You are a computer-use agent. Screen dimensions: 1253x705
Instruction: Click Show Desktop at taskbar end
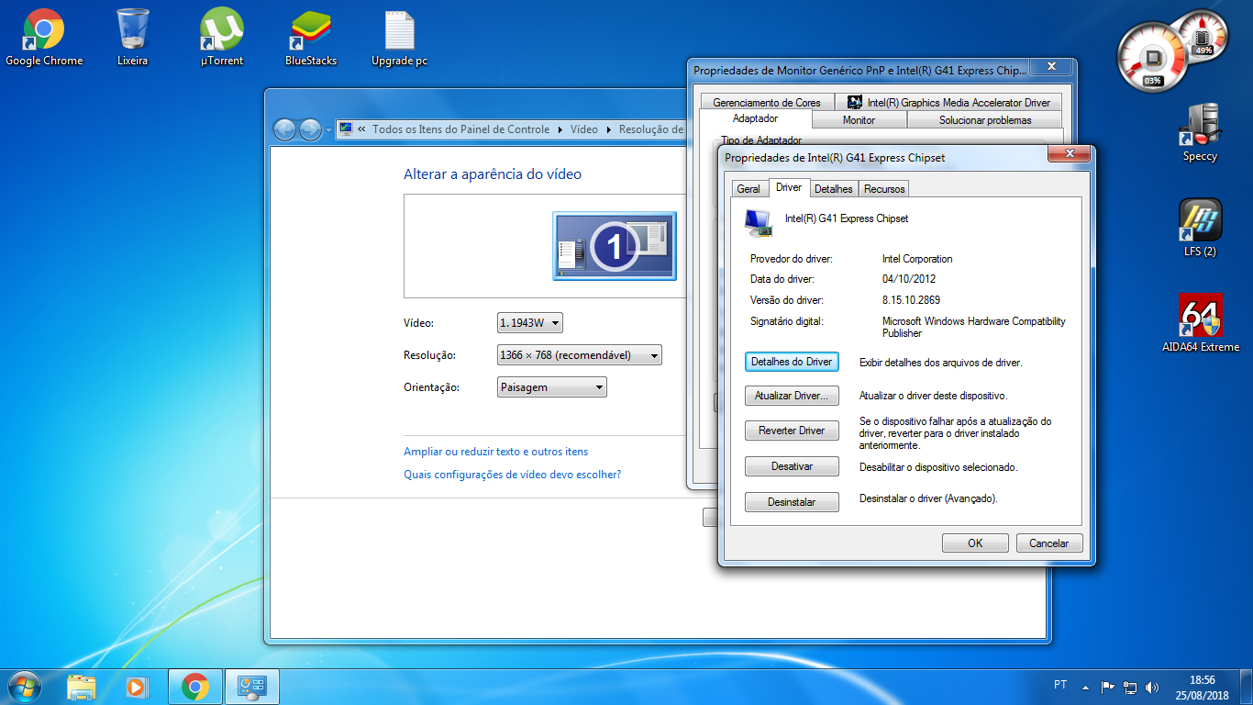click(1247, 687)
